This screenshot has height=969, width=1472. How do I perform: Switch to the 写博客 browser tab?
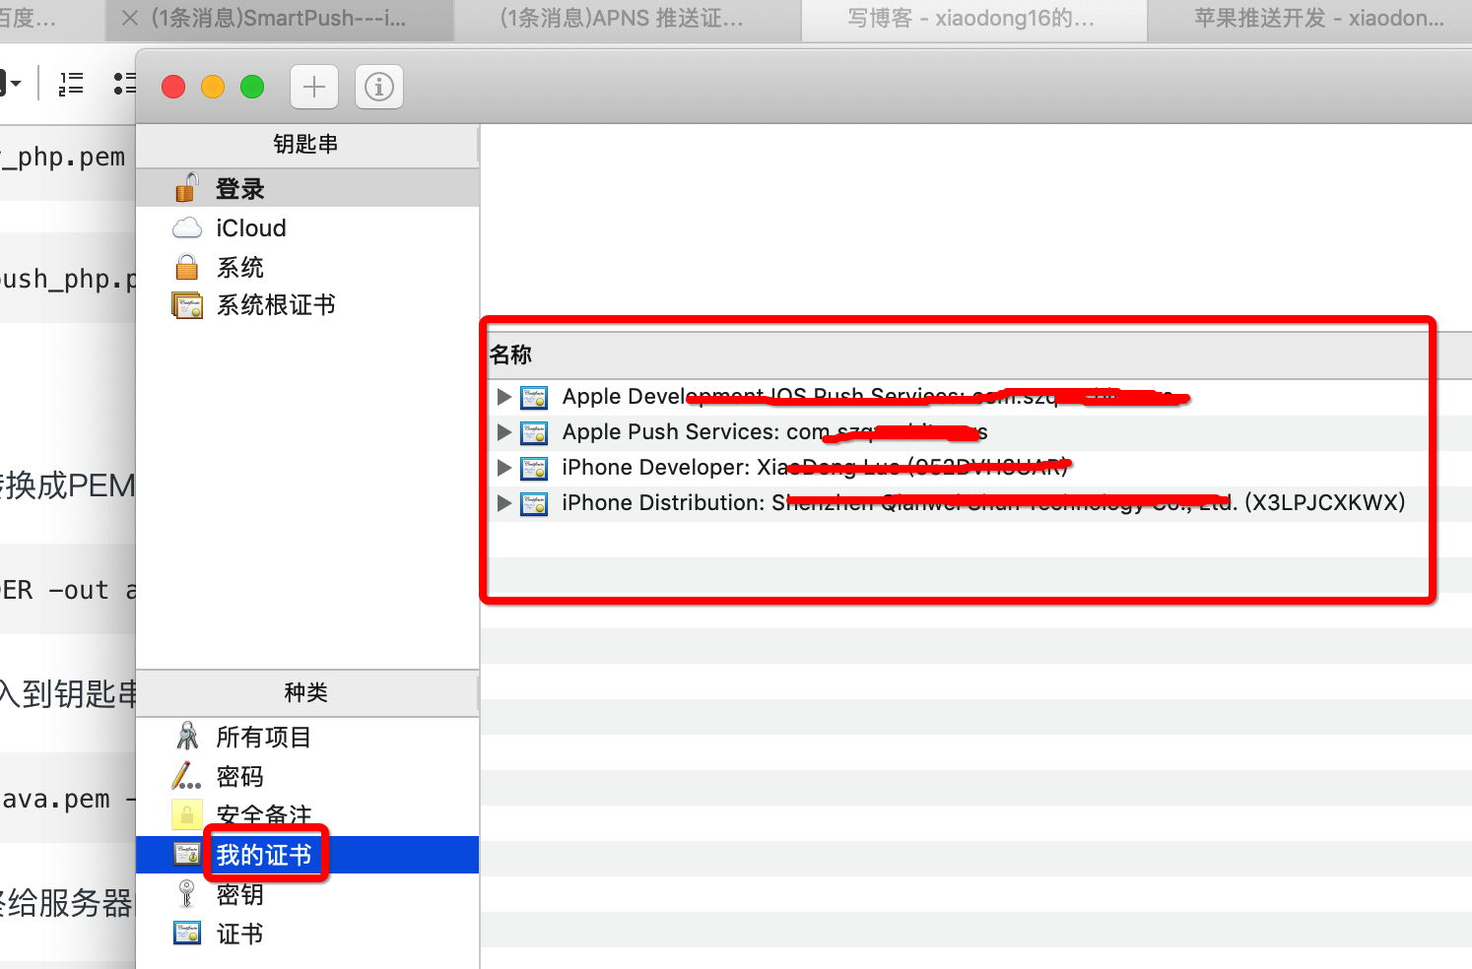point(973,18)
